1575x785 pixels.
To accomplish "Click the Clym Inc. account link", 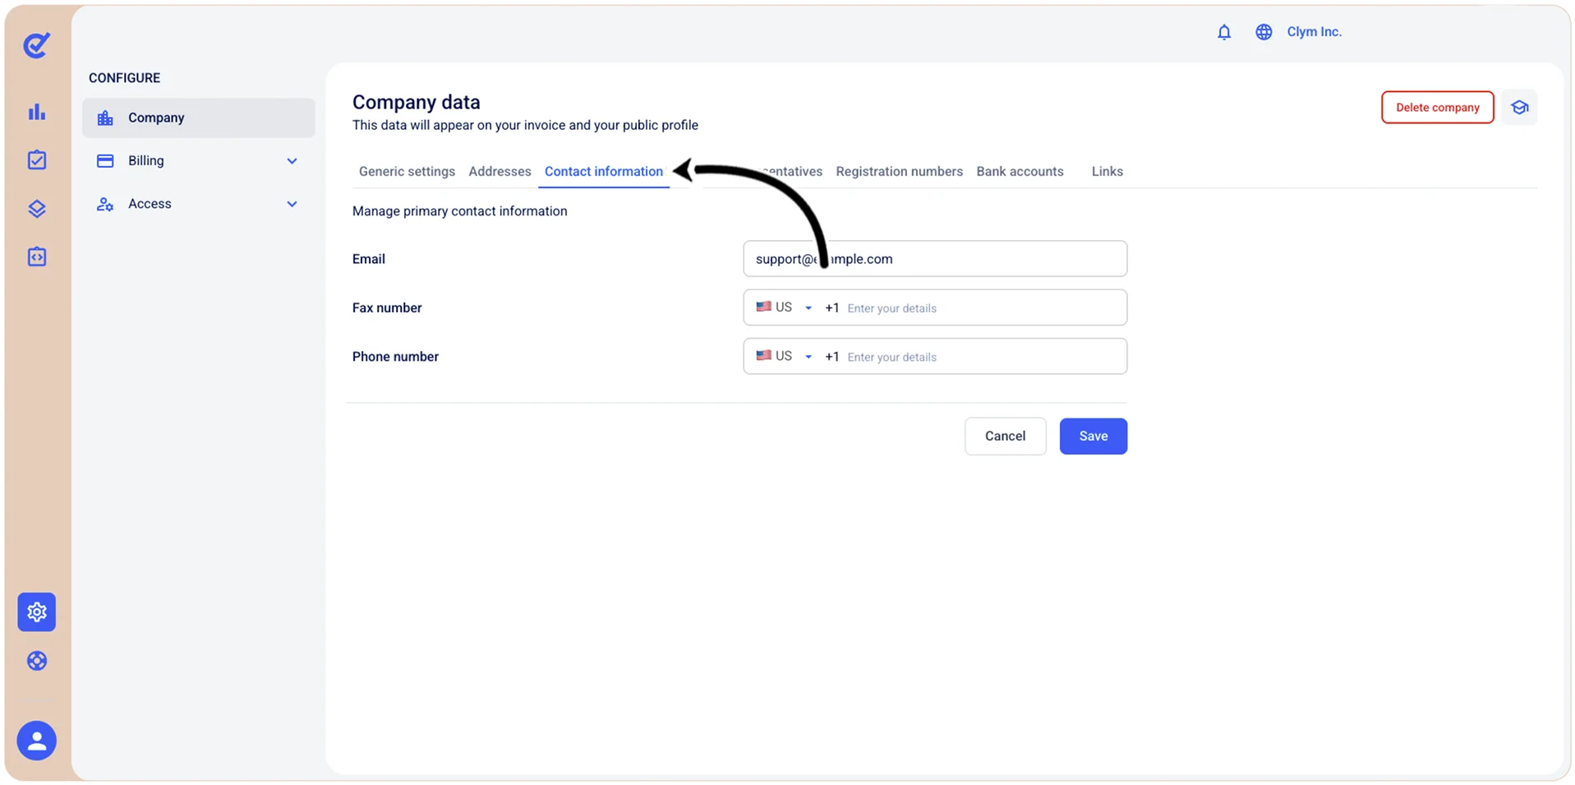I will pyautogui.click(x=1314, y=32).
